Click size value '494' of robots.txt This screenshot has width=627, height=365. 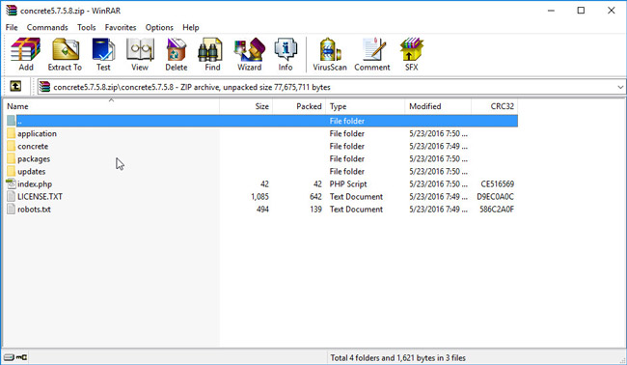click(262, 209)
